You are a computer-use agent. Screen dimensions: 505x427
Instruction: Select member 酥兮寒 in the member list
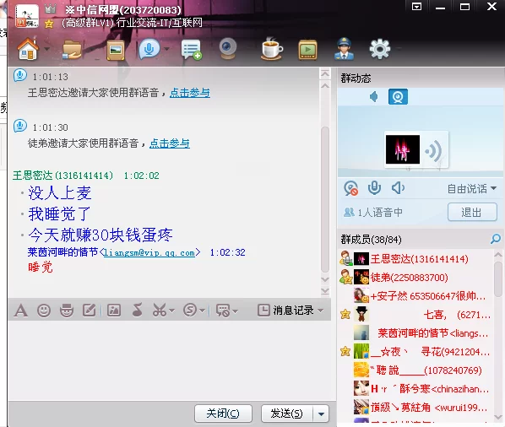coord(415,389)
